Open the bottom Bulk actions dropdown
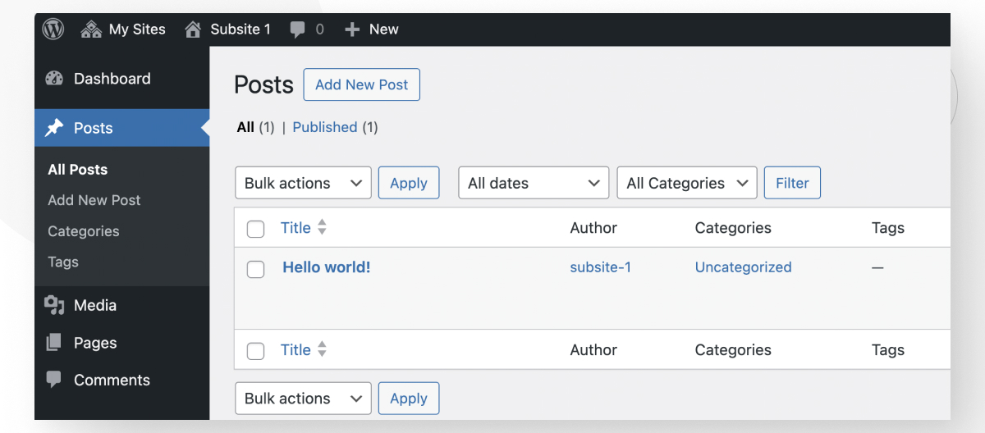 pyautogui.click(x=303, y=399)
